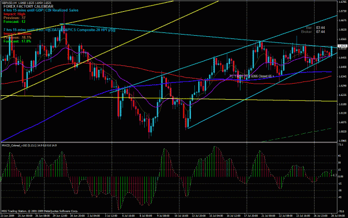
Task: Click the '29 Jun 12:00' time axis label
Action: pyautogui.click(x=60, y=216)
